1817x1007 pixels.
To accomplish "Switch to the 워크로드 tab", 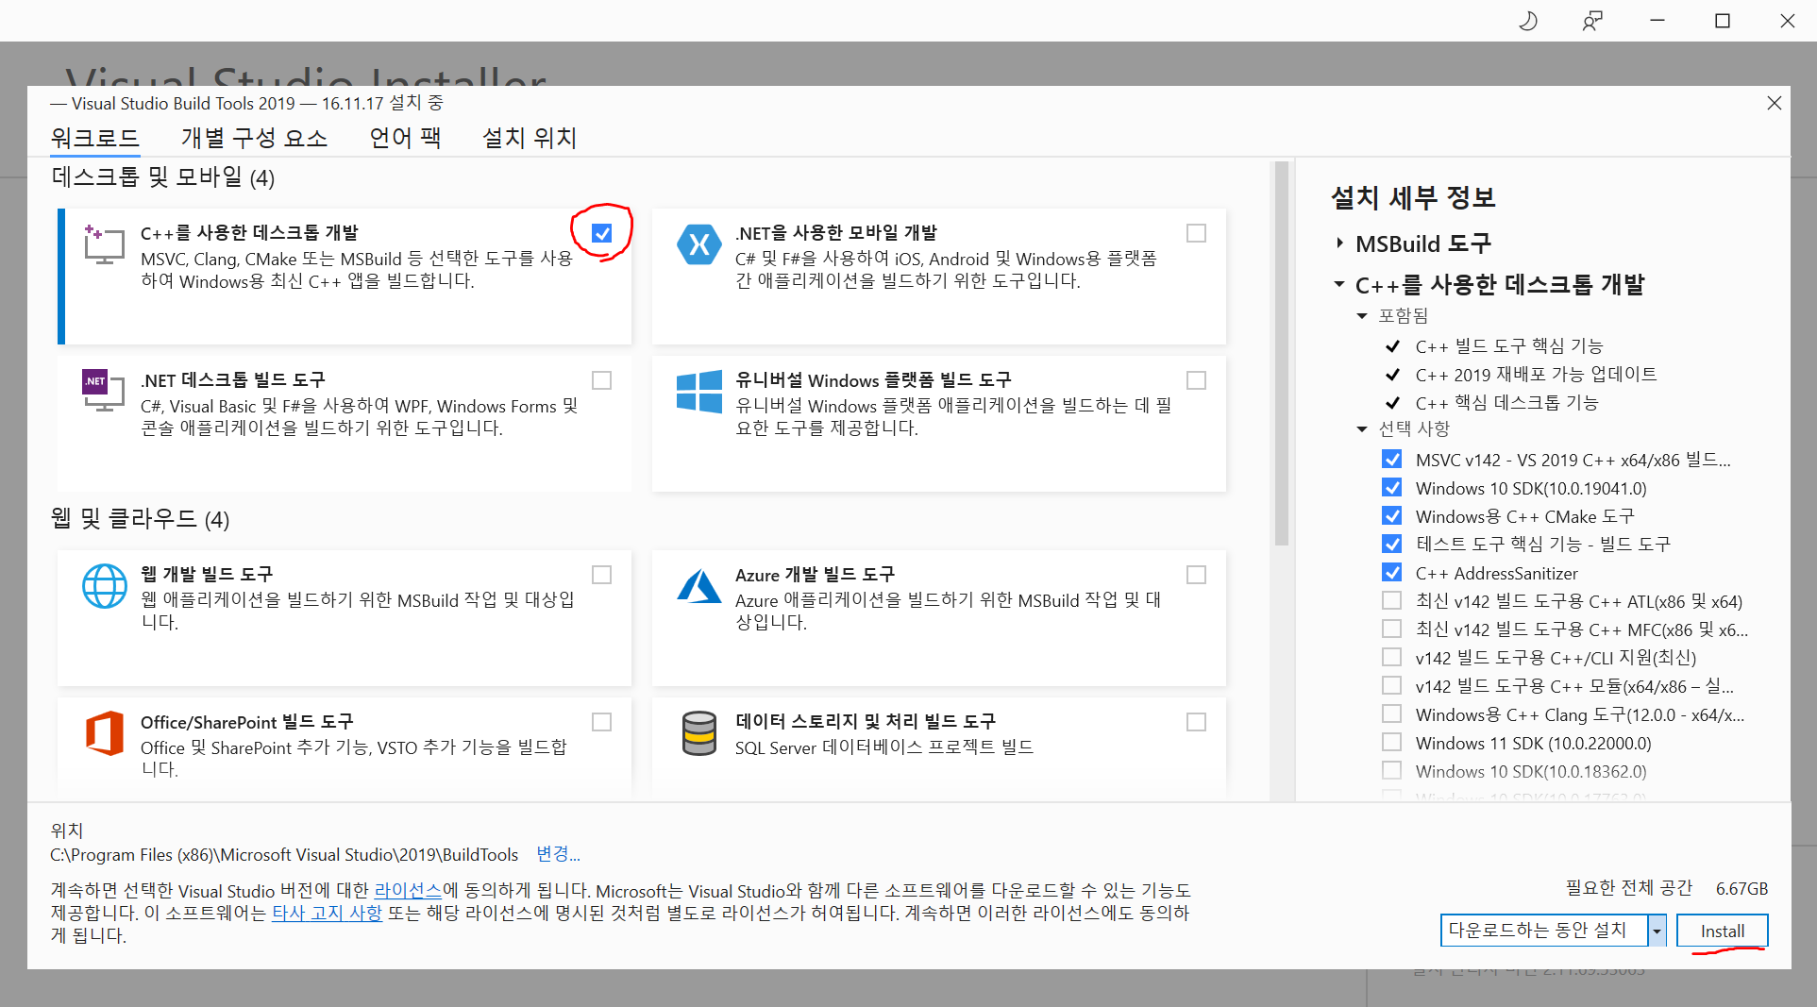I will [x=95, y=138].
